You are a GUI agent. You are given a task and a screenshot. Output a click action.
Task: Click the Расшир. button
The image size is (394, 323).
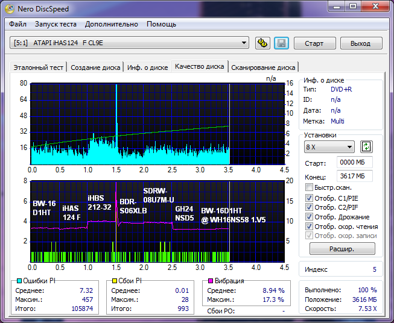[342, 249]
